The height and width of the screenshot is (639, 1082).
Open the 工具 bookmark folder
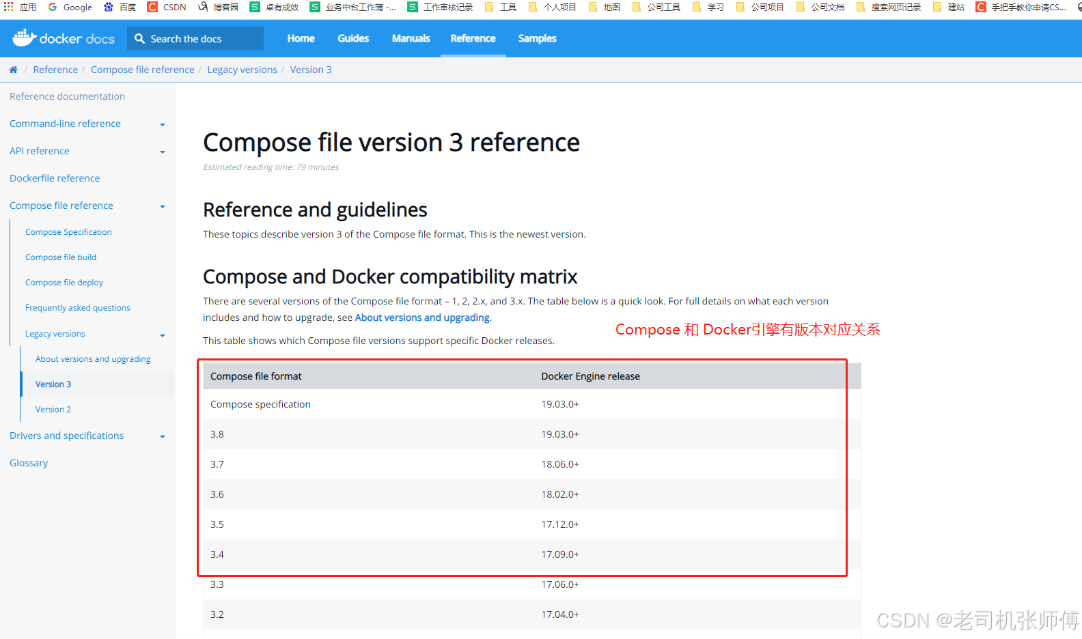[500, 7]
